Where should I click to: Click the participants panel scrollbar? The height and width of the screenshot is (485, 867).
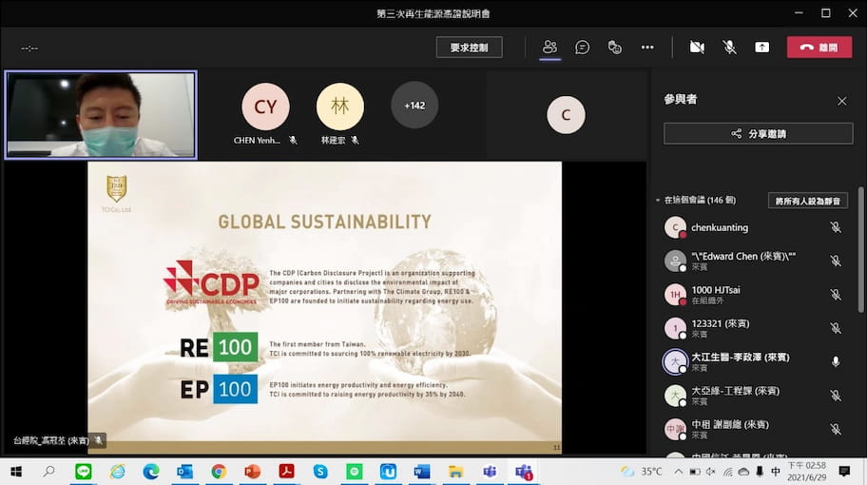[x=861, y=250]
